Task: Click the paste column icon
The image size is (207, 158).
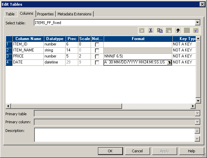Action: (169, 30)
